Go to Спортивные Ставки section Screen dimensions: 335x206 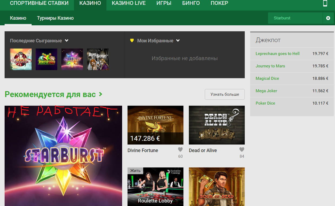39,3
